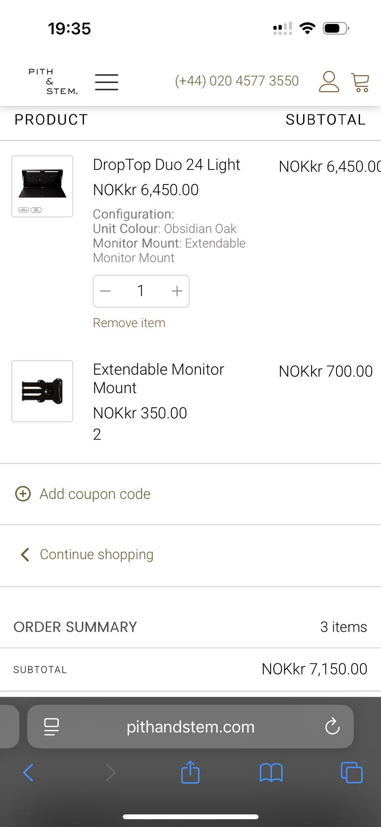
Task: Open Extendable Monitor Mount product thumbnail
Action: point(42,391)
